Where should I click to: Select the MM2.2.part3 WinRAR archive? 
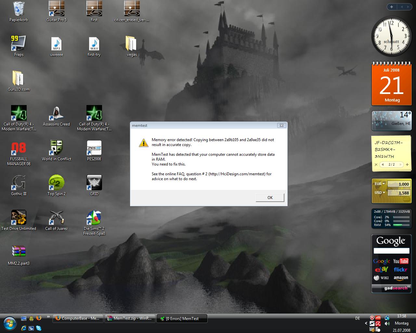click(x=19, y=255)
